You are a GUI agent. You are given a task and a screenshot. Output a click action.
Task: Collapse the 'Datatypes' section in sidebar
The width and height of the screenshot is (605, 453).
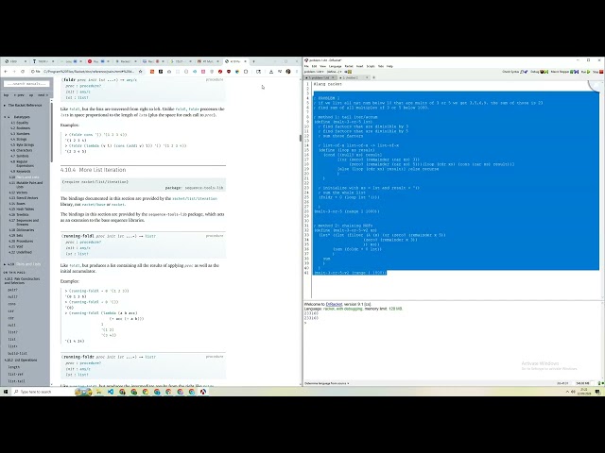pyautogui.click(x=5, y=117)
